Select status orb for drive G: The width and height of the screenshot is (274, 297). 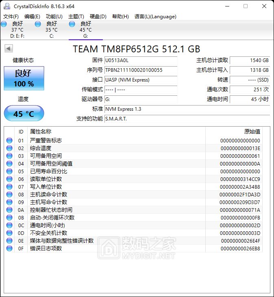click(72, 24)
